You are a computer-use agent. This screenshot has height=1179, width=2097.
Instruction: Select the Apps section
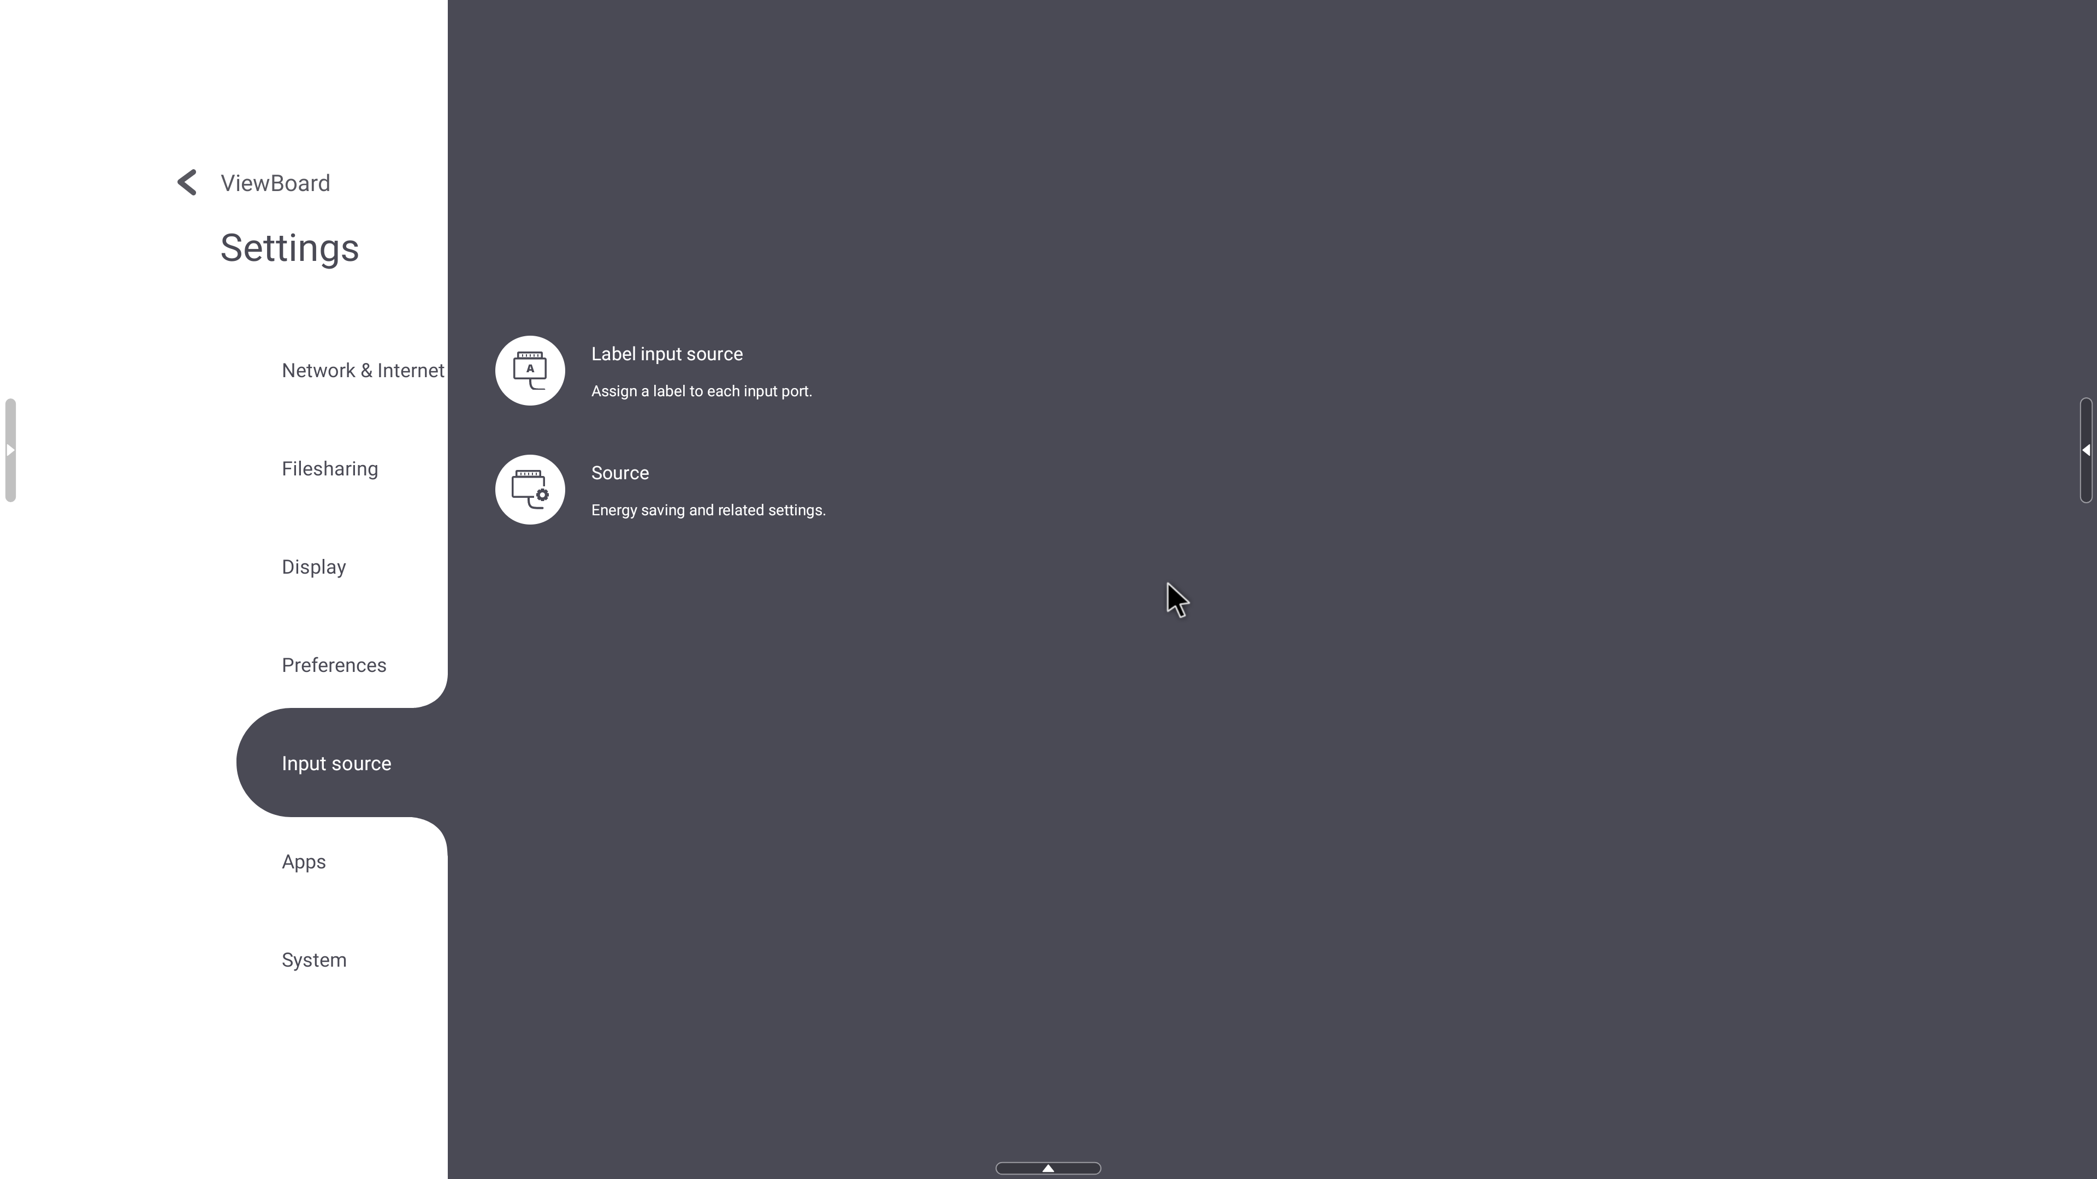[x=304, y=861]
